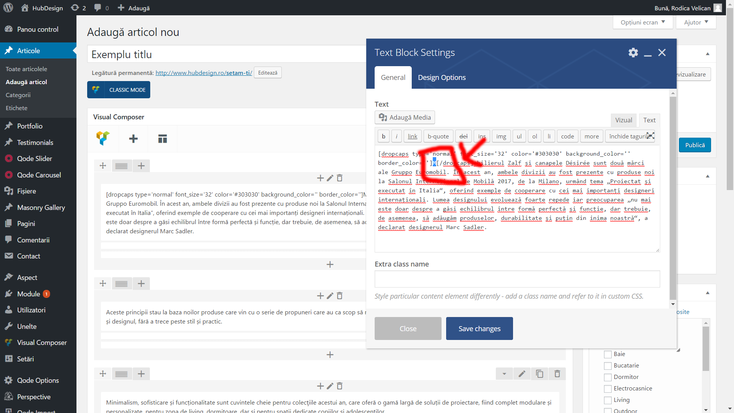Click the Editează permalink button
This screenshot has width=734, height=413.
point(268,73)
